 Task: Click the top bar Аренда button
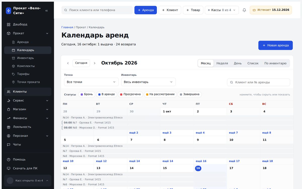click(x=145, y=10)
